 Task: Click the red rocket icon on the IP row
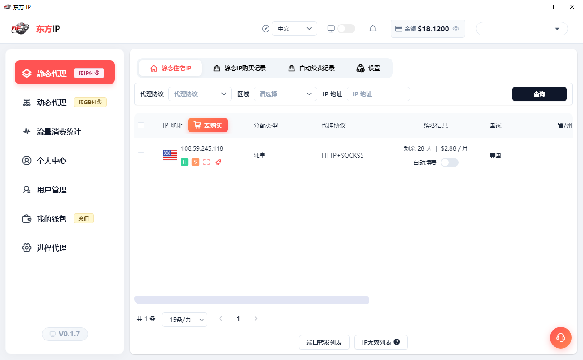218,162
